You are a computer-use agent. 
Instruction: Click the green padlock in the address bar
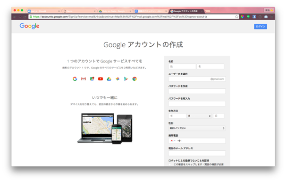coord(31,17)
